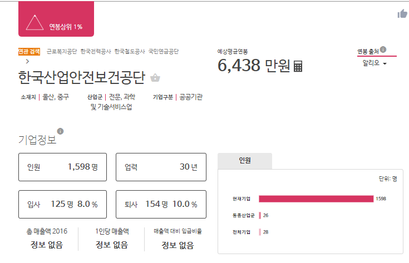The height and width of the screenshot is (263, 409).
Task: Click the 매출액 대비 임금비율 label
Action: pos(178,231)
